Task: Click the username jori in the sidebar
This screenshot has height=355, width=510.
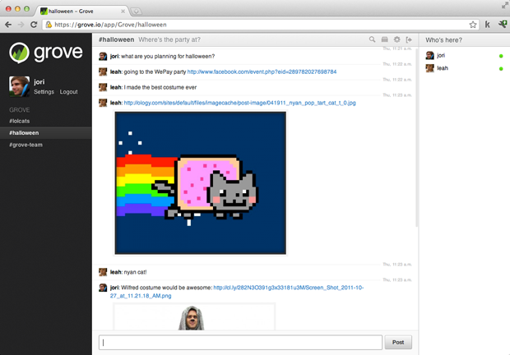Action: pos(39,82)
